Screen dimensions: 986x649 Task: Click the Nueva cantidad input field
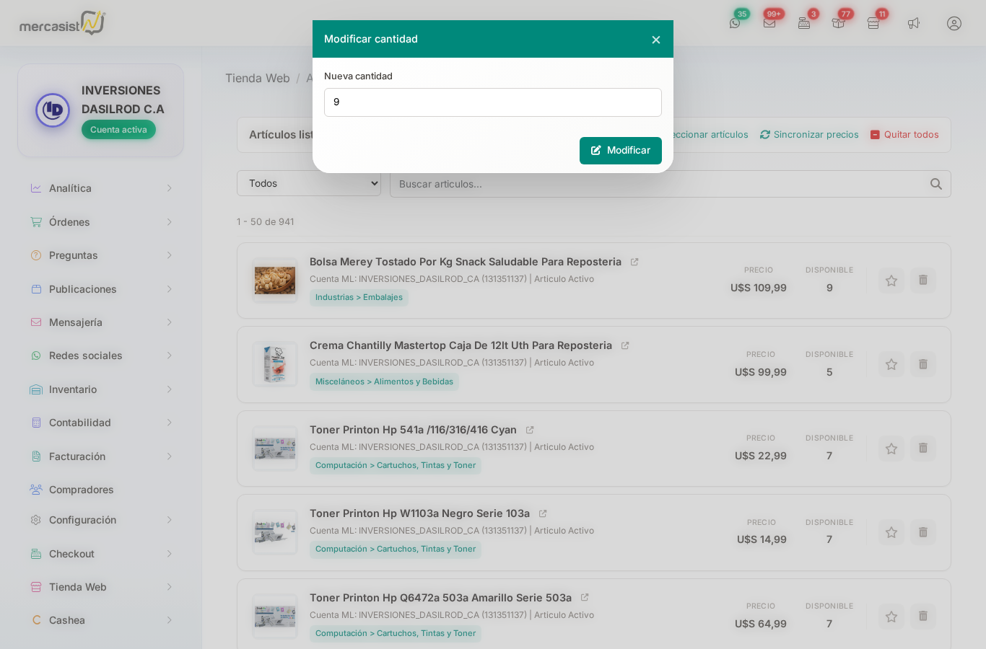tap(493, 102)
